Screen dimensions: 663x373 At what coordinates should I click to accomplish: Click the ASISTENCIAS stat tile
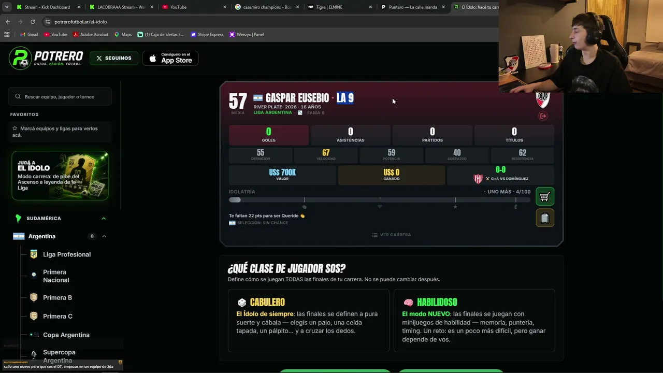(x=351, y=135)
